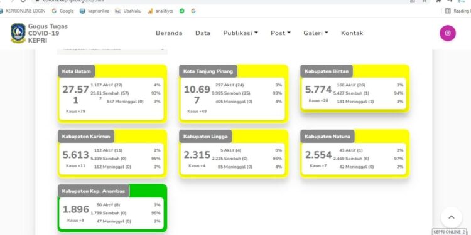Click '297 Aktif (24)' in Tanjung Pinang

coord(229,85)
